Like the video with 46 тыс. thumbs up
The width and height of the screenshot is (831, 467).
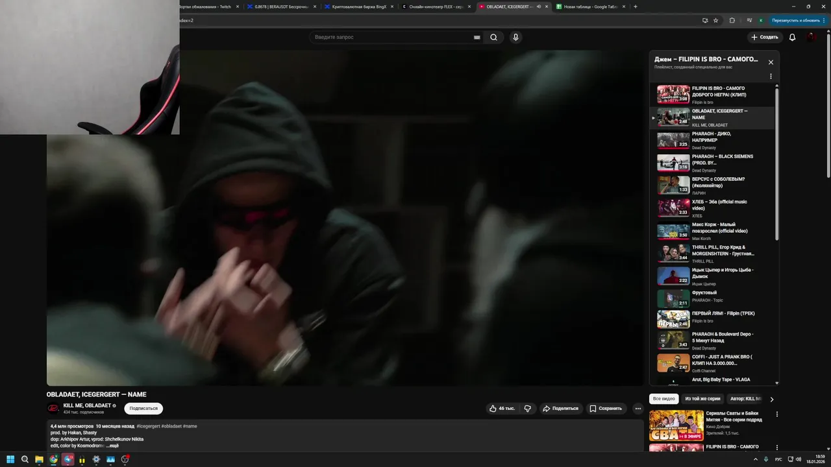[x=502, y=409]
